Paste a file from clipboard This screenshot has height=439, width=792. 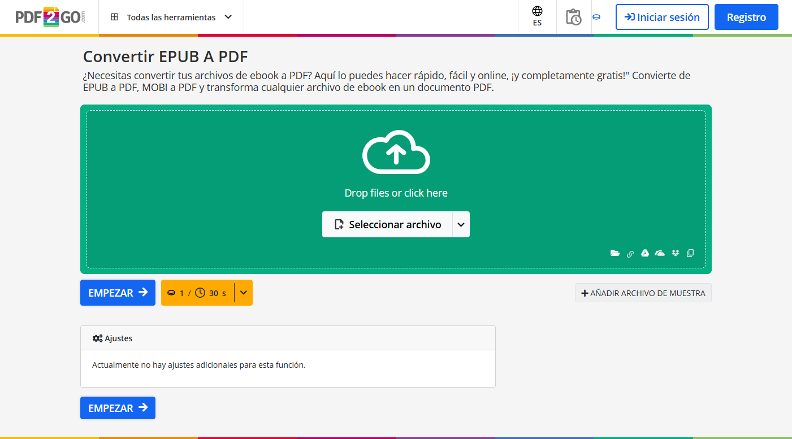(690, 253)
